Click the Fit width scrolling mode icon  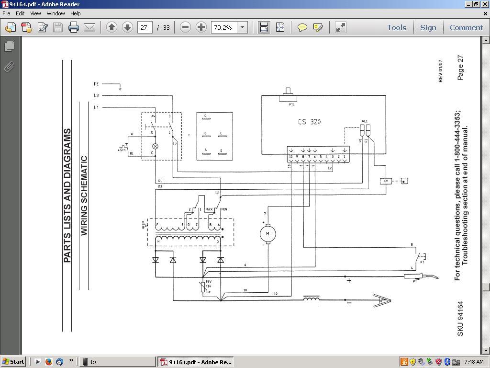coord(264,27)
